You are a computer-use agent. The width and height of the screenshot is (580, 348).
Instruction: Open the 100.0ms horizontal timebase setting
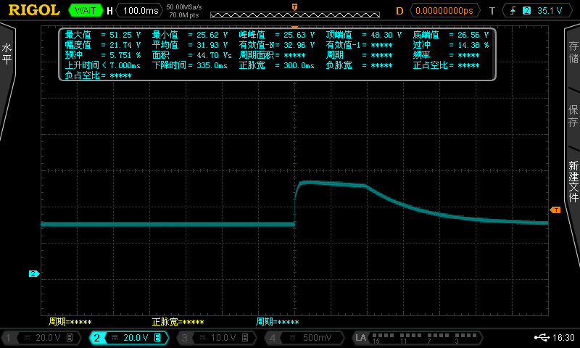pos(139,11)
